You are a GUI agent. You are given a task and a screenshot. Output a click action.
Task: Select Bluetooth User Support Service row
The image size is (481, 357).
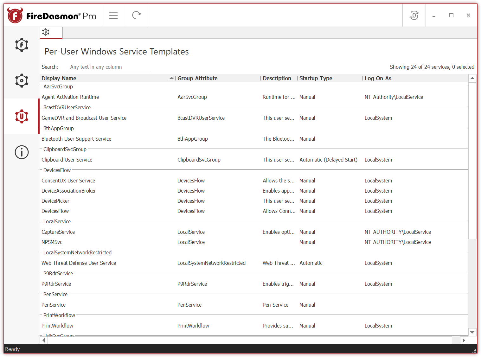click(x=254, y=139)
